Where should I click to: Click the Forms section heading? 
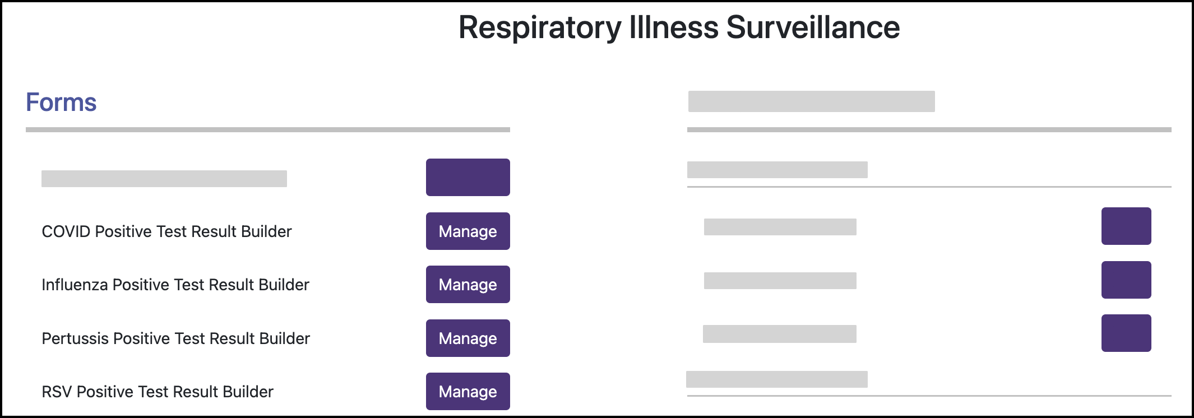point(61,103)
